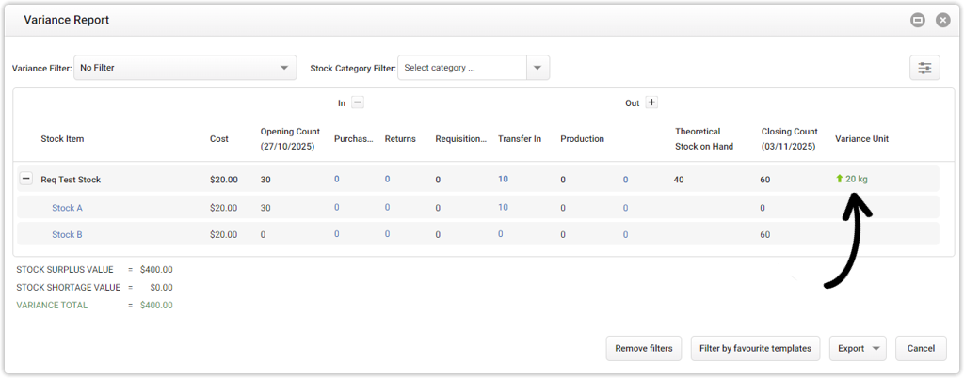Expand the Out column group
This screenshot has height=378, width=964.
tap(651, 103)
